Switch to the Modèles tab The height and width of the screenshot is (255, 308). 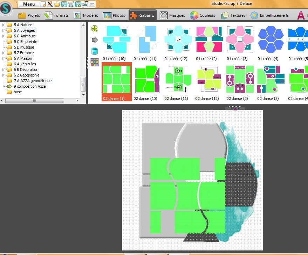(86, 15)
